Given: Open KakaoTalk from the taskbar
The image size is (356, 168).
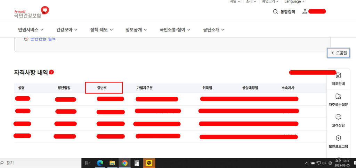Looking at the screenshot, I should [149, 163].
